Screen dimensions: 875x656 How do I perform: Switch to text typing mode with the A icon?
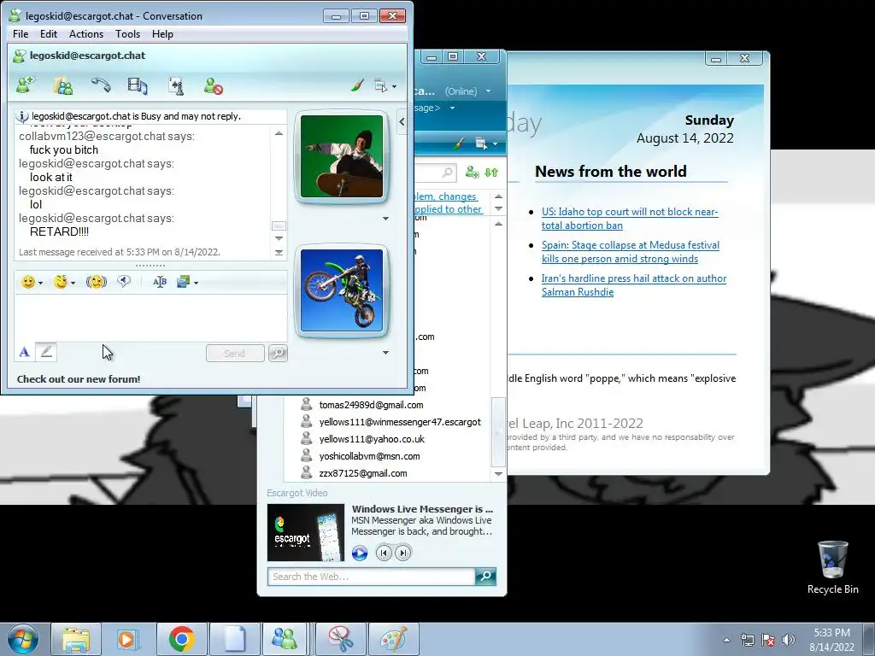[24, 352]
